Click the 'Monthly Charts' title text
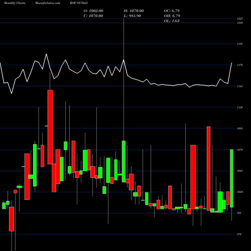251x251 pixels. pyautogui.click(x=15, y=3)
